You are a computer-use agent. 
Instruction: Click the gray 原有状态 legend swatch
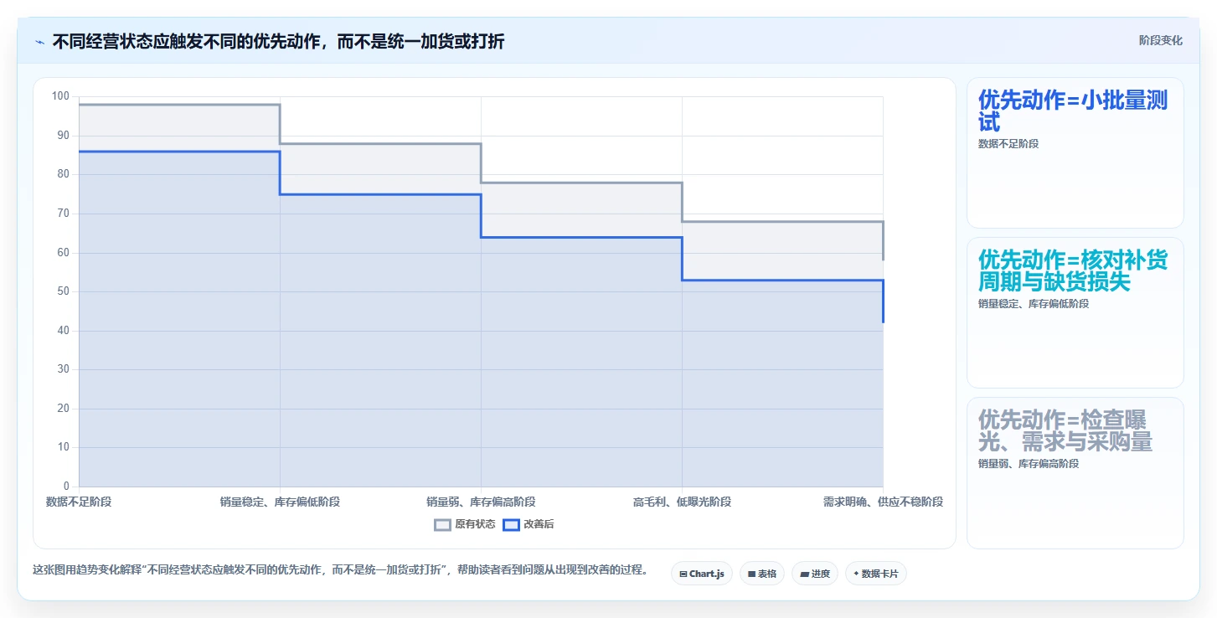(x=443, y=524)
